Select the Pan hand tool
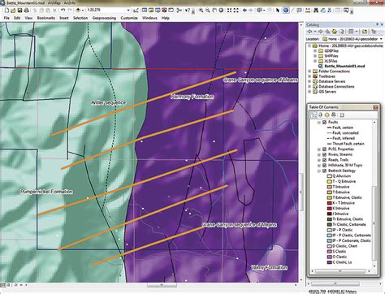The width and height of the screenshot is (385, 294). pos(214,11)
